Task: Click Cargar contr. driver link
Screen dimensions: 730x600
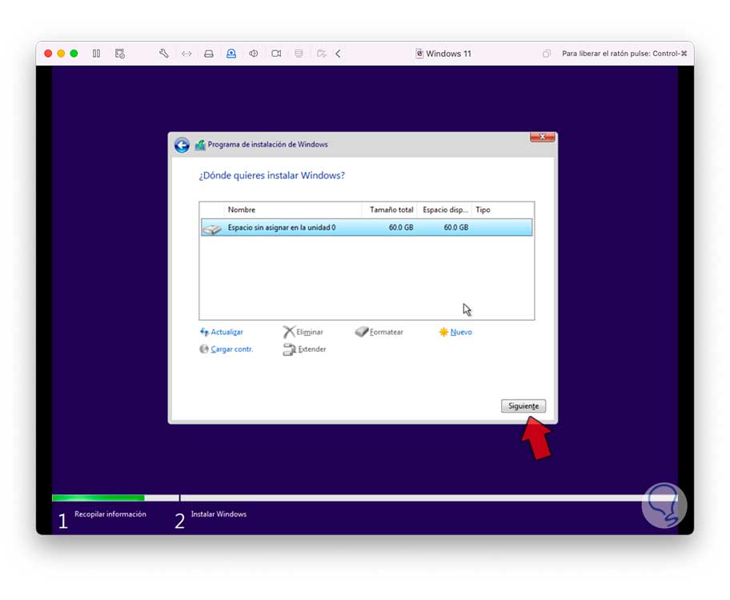Action: (x=227, y=349)
